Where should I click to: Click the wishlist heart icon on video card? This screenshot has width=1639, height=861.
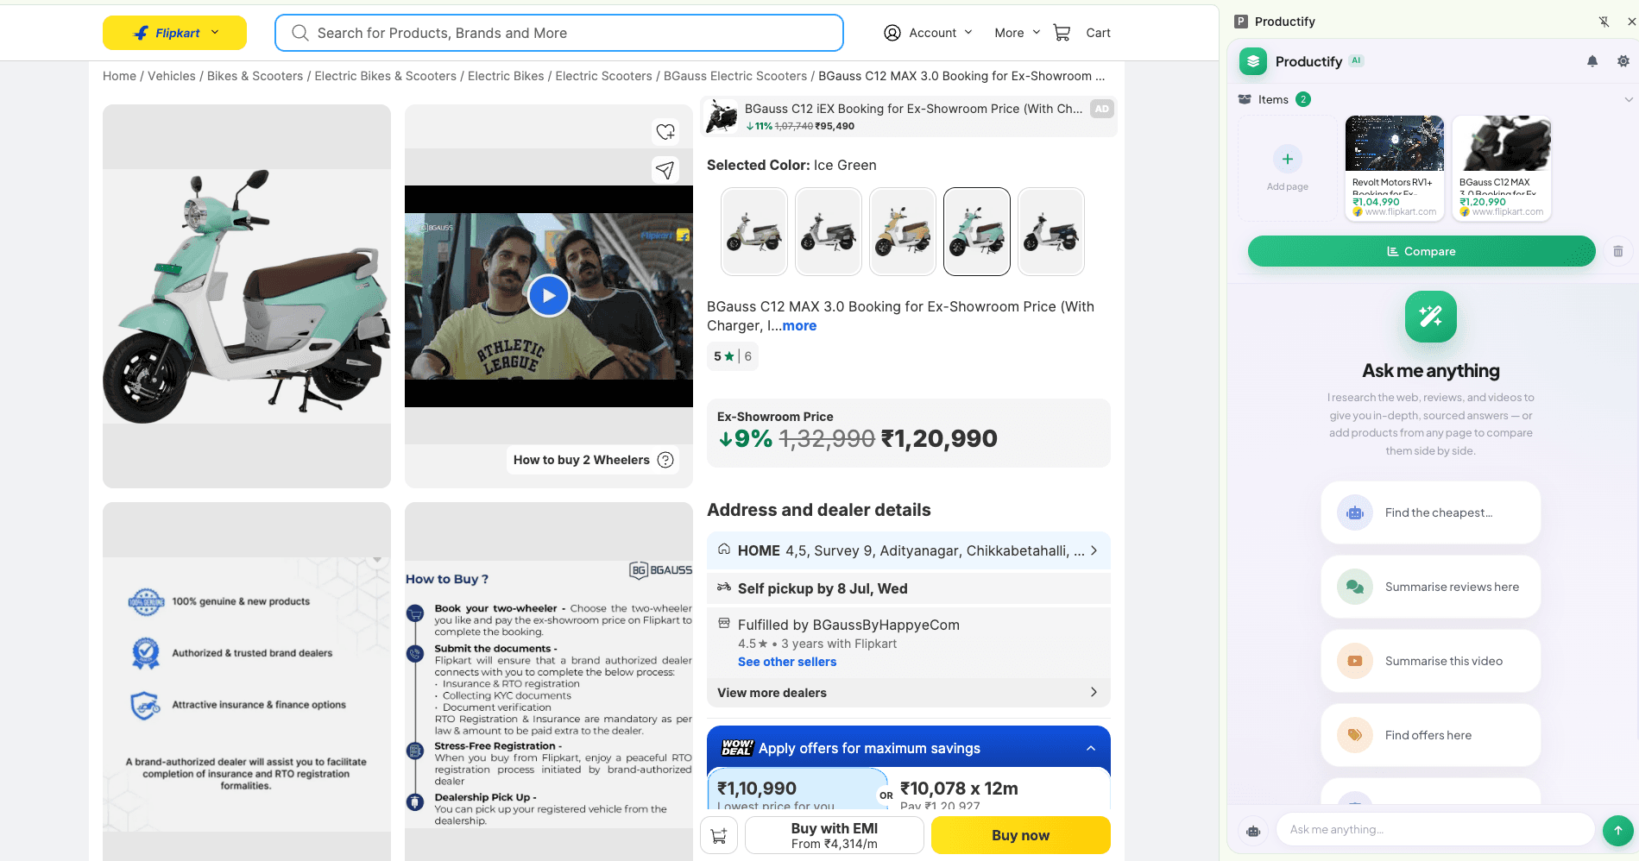tap(665, 132)
